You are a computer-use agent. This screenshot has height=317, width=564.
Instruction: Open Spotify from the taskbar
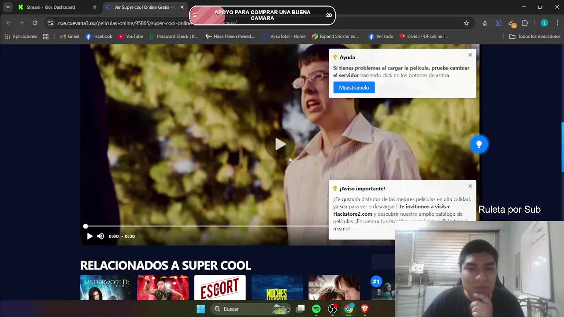tap(316, 309)
